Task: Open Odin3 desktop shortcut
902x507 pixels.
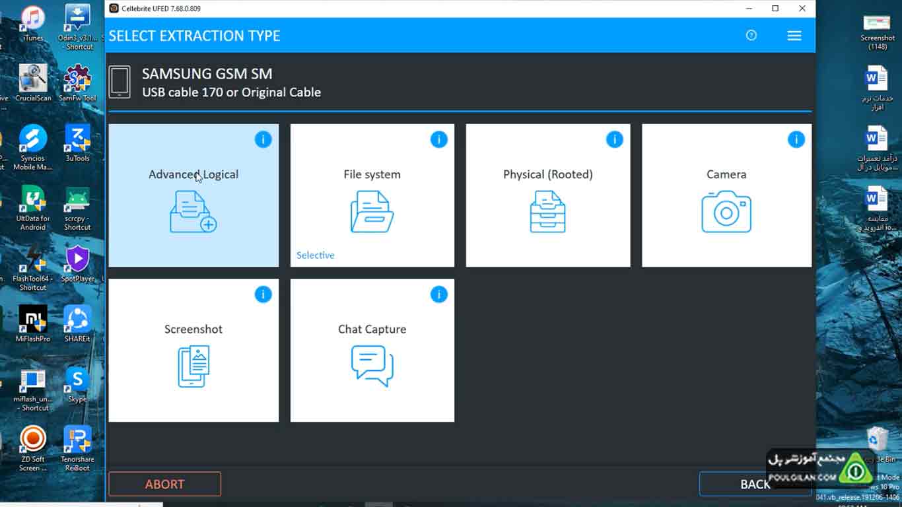Action: point(77,28)
